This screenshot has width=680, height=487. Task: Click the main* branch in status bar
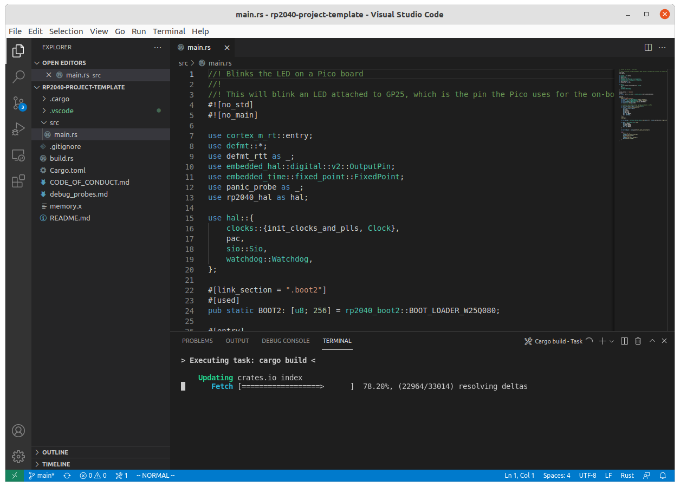(41, 476)
